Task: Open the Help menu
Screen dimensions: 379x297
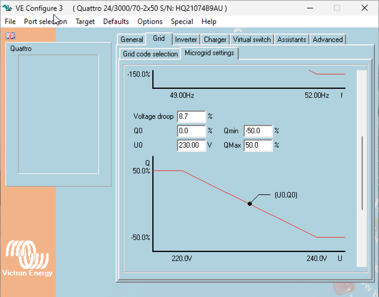Action: (209, 22)
